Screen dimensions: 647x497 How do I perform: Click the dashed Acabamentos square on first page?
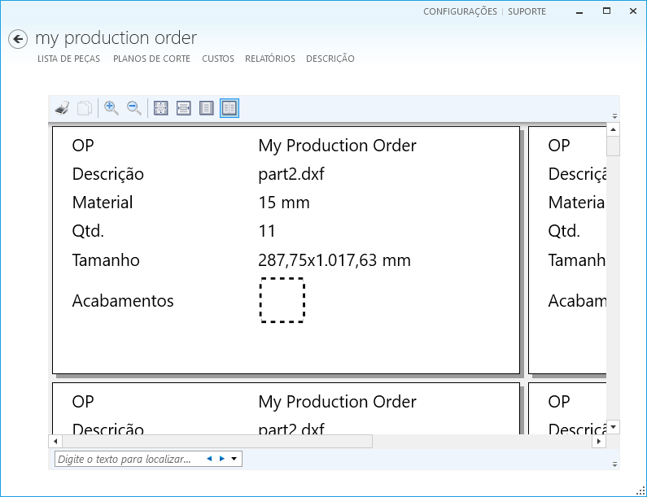click(282, 300)
